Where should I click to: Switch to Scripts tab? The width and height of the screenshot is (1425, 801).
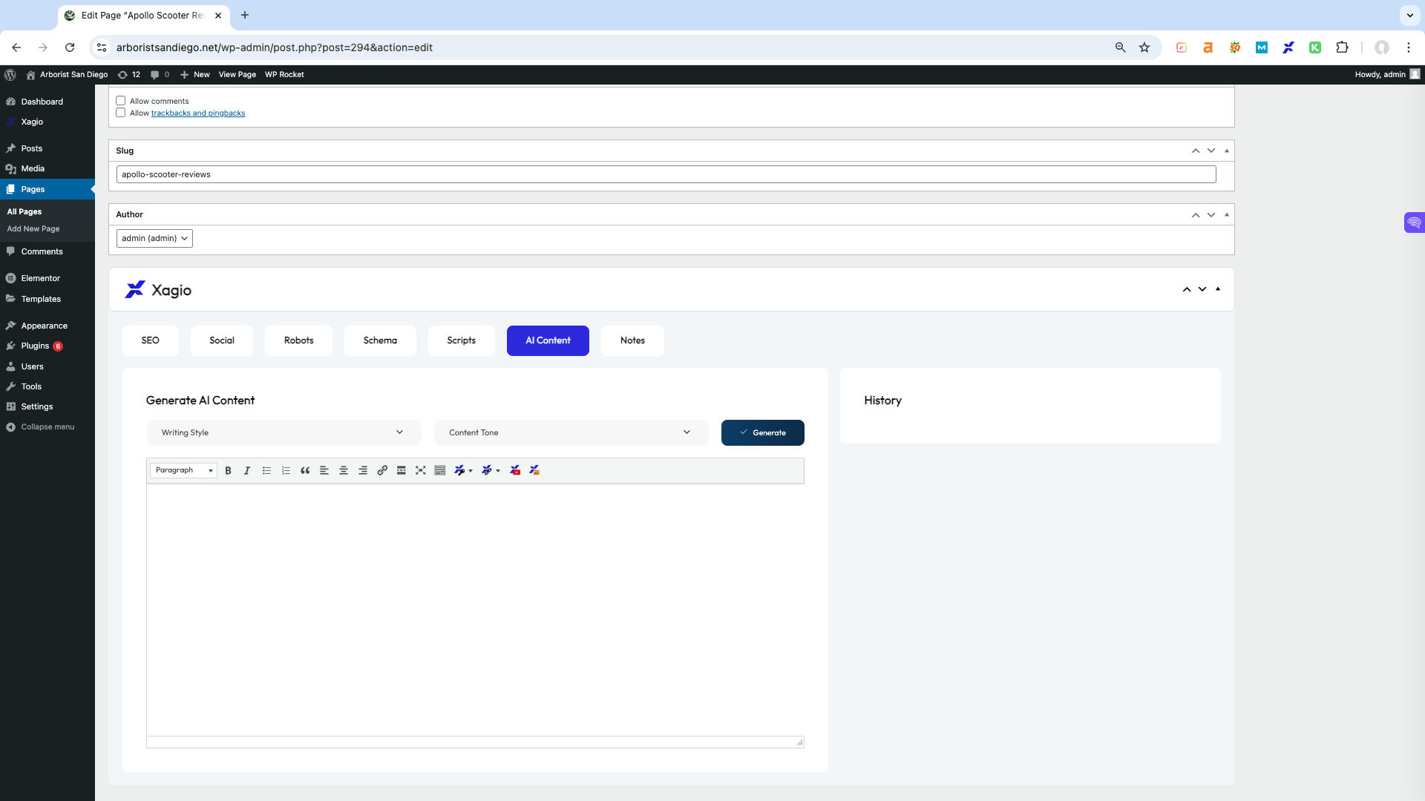tap(462, 340)
